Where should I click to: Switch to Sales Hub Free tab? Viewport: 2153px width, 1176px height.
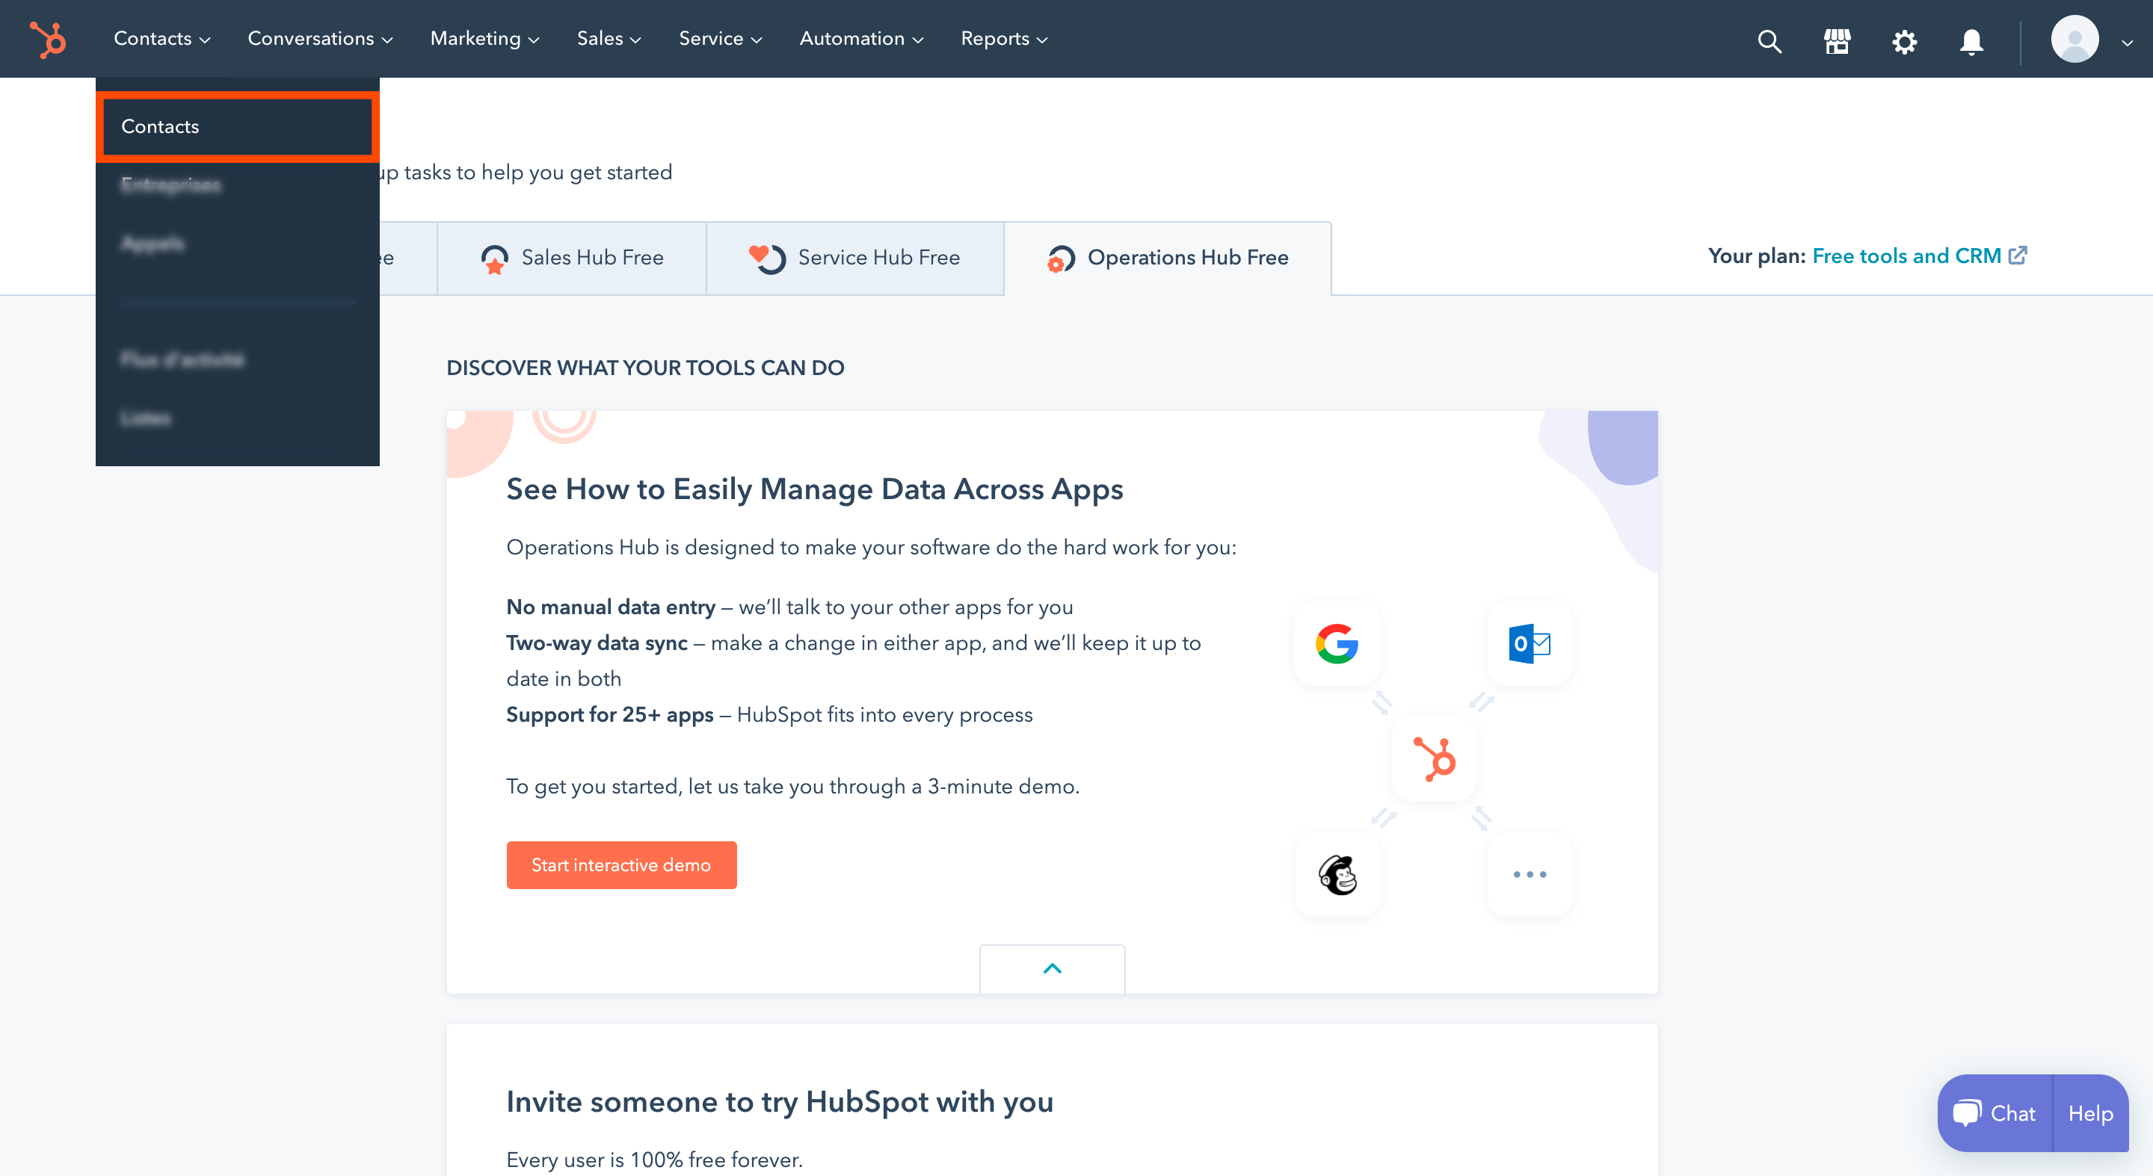[x=572, y=257]
